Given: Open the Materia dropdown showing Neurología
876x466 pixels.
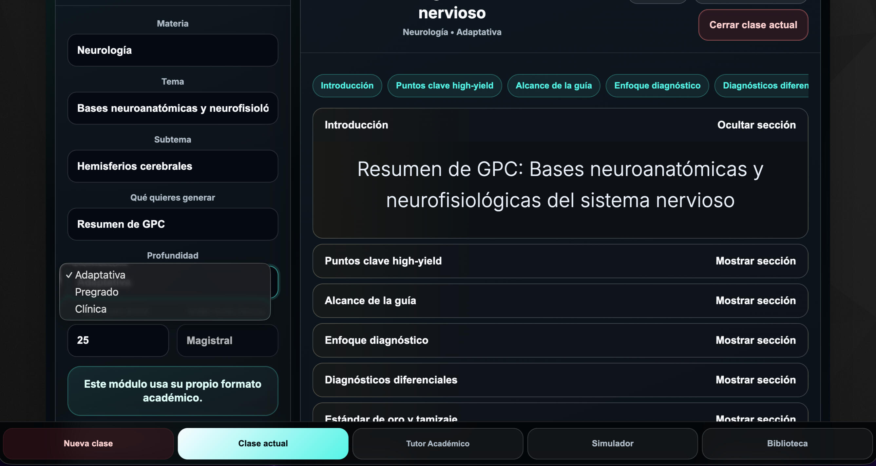Looking at the screenshot, I should (x=173, y=50).
